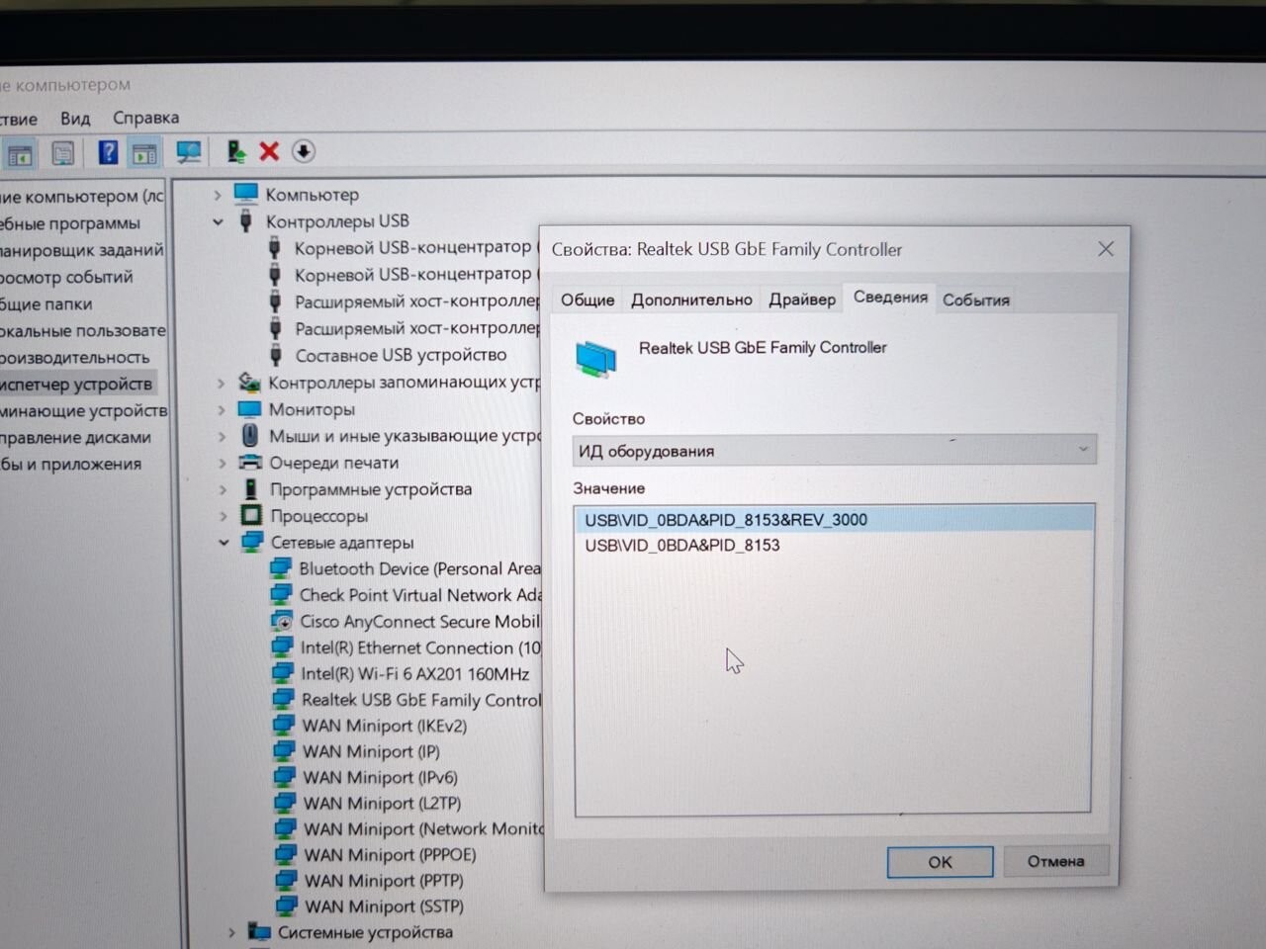Select the first Расширяемый хост-контроллер entry

pos(417,301)
